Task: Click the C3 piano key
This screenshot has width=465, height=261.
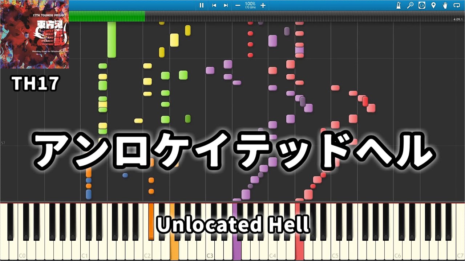Action: 210,250
